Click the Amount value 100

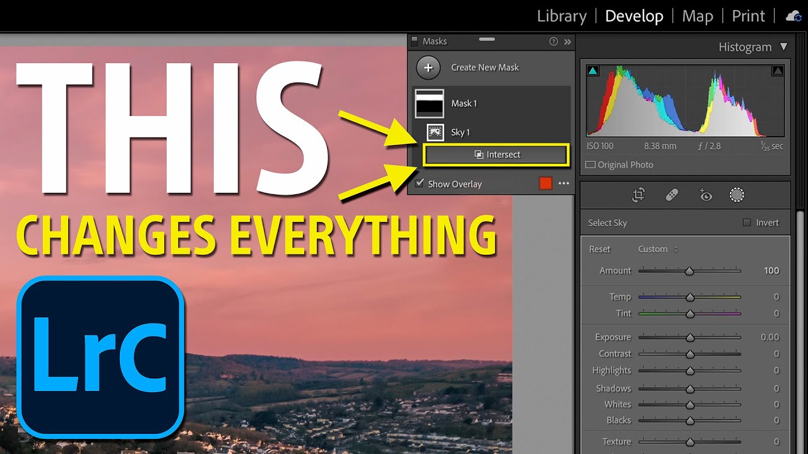pos(771,271)
